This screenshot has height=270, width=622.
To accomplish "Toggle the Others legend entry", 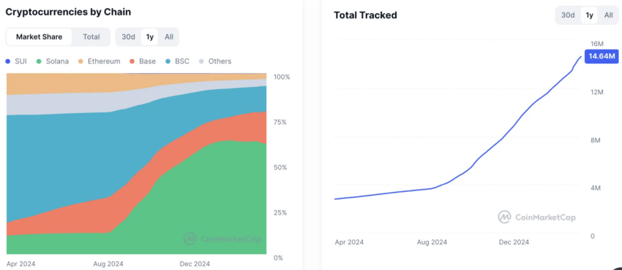I will tap(215, 61).
